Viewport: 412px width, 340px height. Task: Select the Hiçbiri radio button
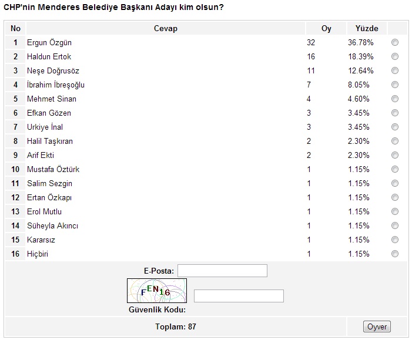tap(394, 254)
